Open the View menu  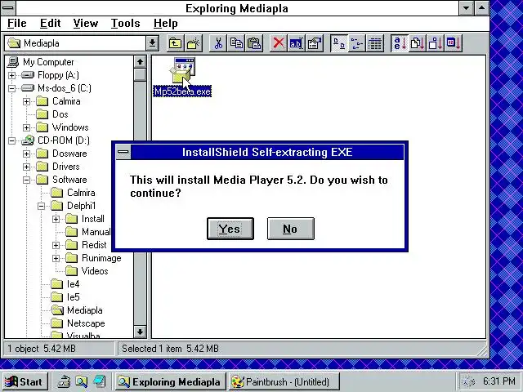click(x=85, y=24)
